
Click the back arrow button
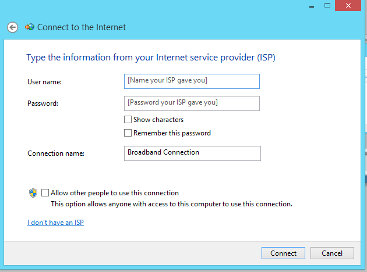[x=13, y=27]
